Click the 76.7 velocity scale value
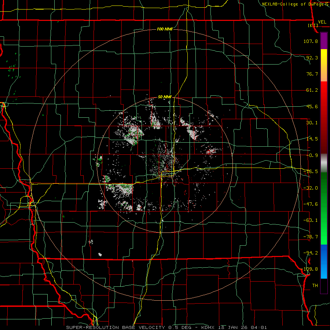Image resolution: width=330 pixels, height=330 pixels. pyautogui.click(x=312, y=74)
